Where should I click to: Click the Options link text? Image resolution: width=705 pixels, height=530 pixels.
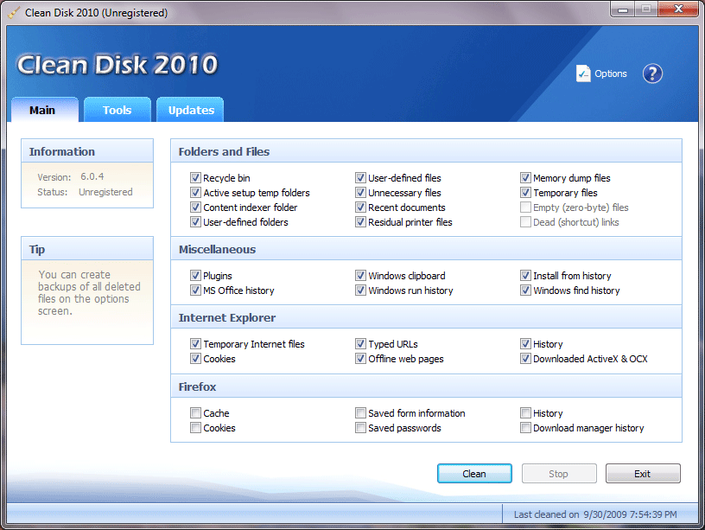(x=611, y=74)
